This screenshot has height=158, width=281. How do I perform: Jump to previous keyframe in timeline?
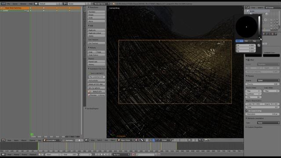click(x=99, y=154)
